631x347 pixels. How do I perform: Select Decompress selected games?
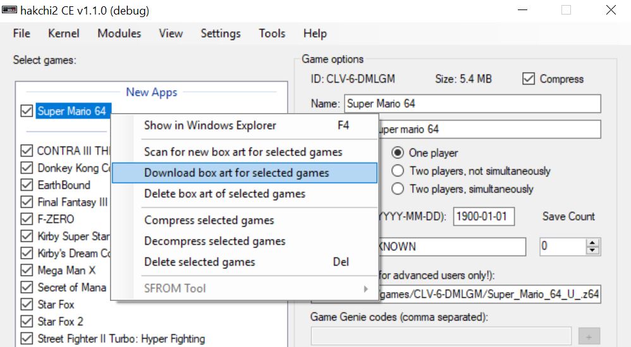[x=245, y=241]
